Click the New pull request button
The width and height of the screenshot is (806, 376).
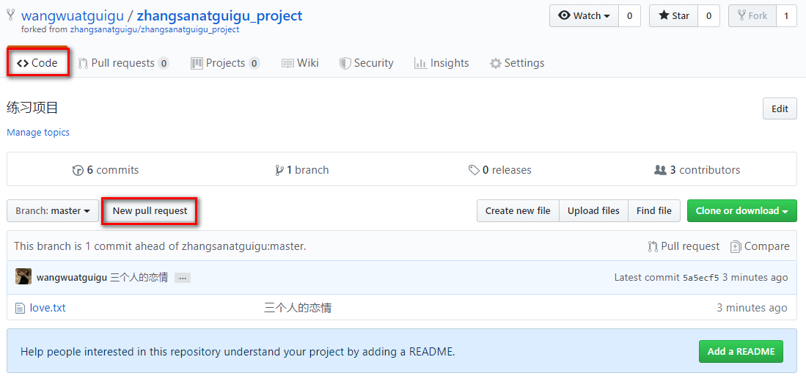[150, 211]
